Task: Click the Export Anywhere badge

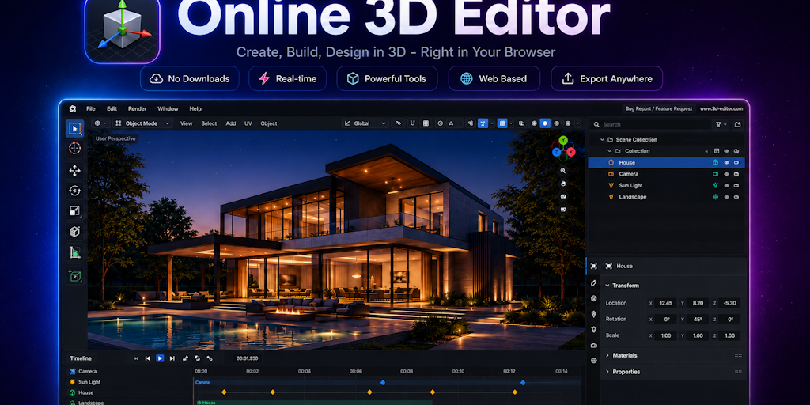Action: point(607,78)
